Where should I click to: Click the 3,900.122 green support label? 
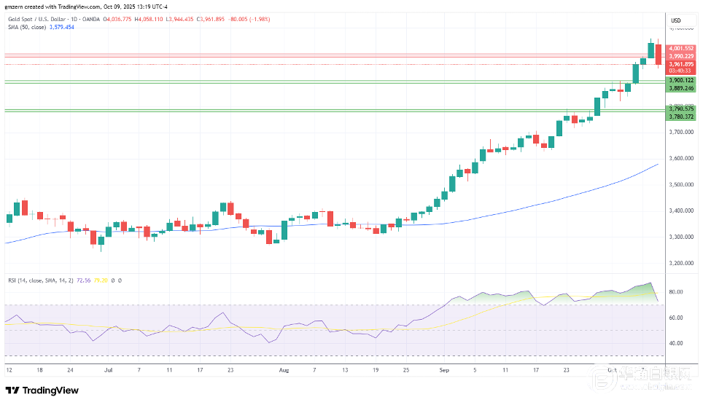pyautogui.click(x=682, y=79)
